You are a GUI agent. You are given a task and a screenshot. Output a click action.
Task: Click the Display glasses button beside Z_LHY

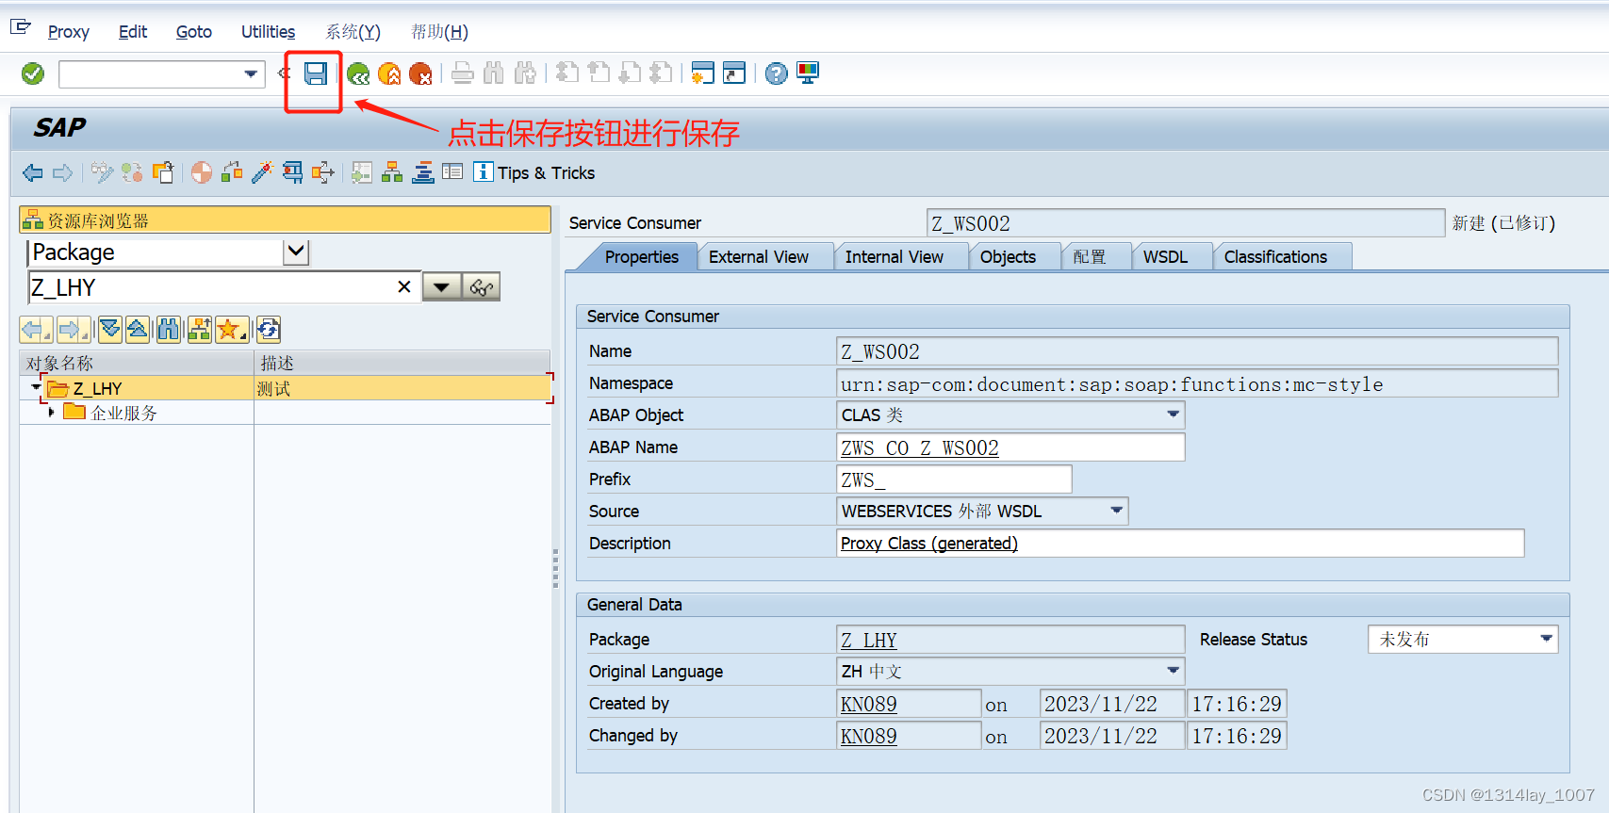click(x=481, y=287)
